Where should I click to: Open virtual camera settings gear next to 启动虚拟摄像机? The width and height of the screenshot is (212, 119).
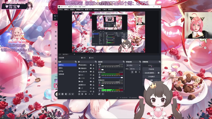click(158, 73)
